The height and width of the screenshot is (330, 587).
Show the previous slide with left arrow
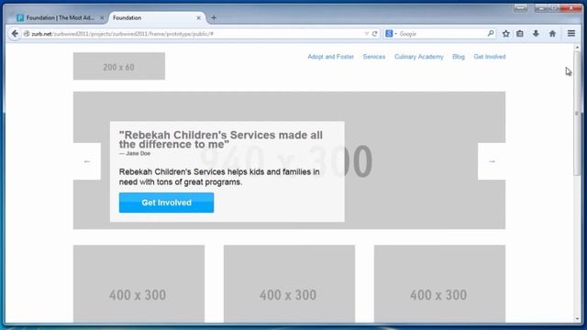pyautogui.click(x=87, y=161)
